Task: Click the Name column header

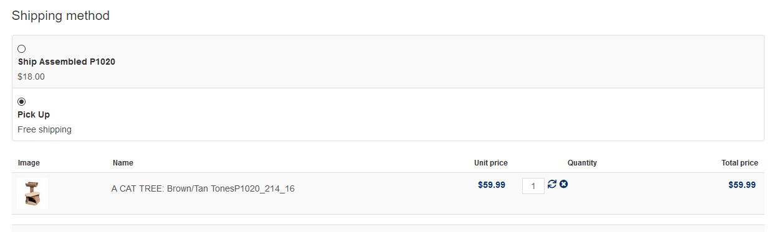Action: tap(123, 163)
